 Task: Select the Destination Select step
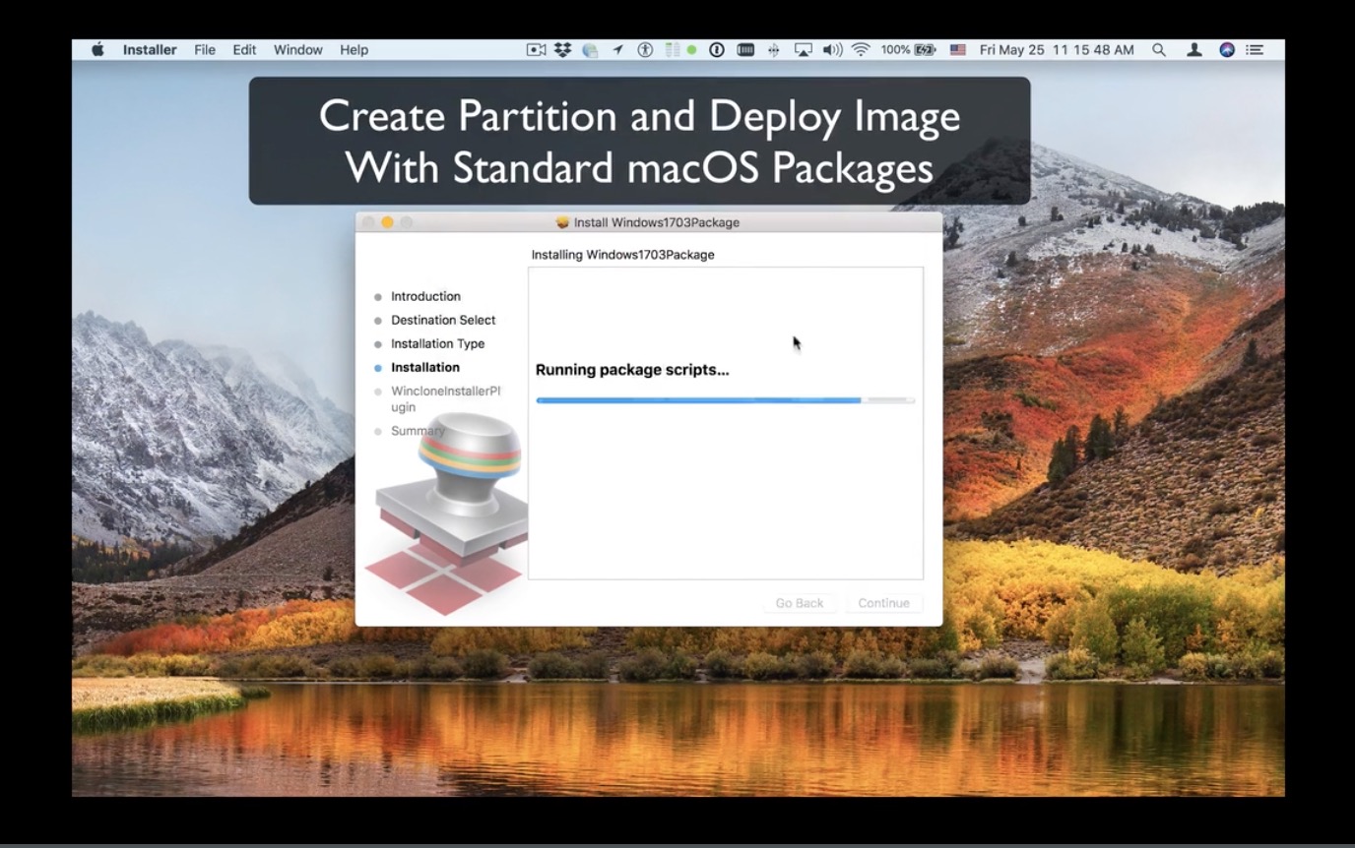click(x=443, y=320)
